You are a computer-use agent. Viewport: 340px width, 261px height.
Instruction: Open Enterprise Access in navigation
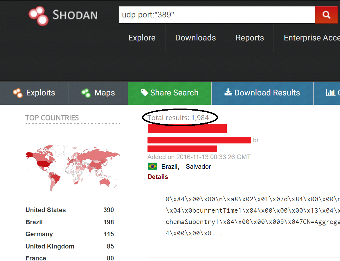(x=311, y=38)
